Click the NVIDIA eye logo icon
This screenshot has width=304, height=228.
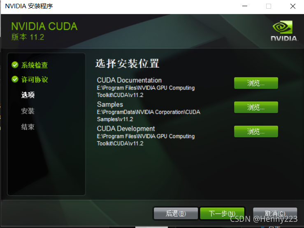283,27
